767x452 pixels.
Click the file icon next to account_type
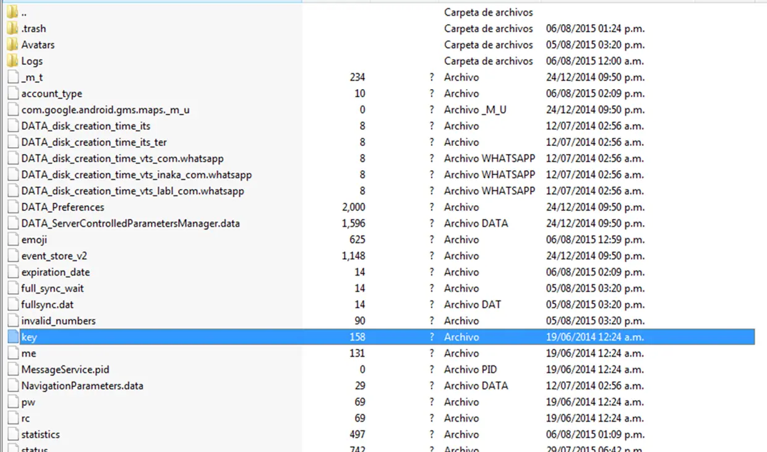tap(13, 93)
